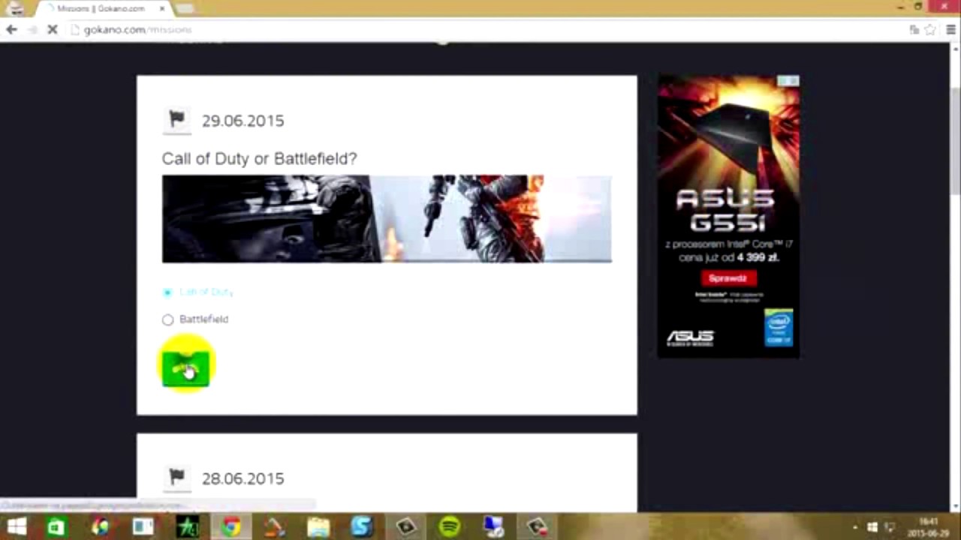Bookmark page with the star icon
The width and height of the screenshot is (961, 540).
point(929,29)
